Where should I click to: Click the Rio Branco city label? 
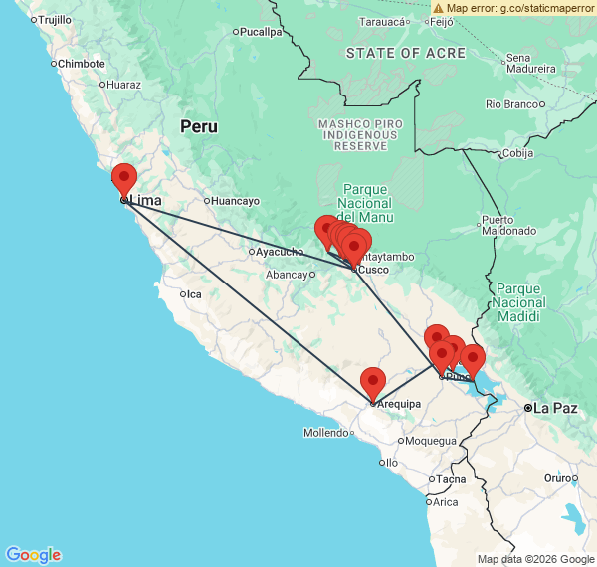(x=511, y=103)
